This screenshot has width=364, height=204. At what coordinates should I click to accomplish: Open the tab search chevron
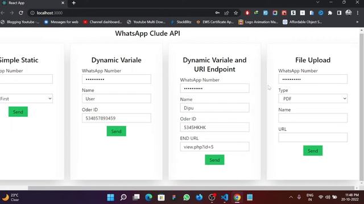click(317, 2)
